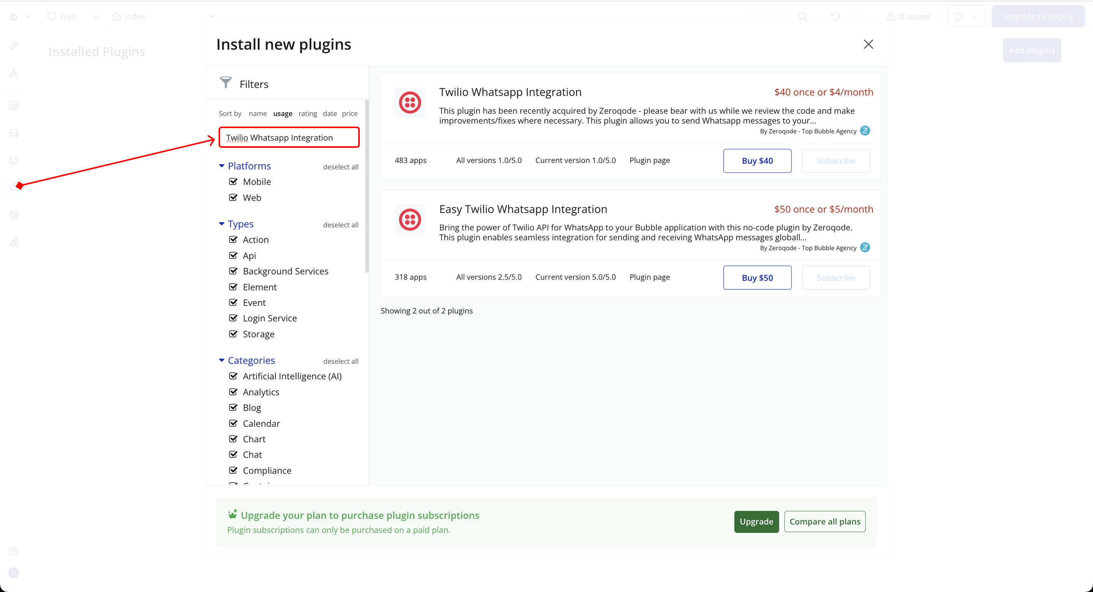This screenshot has width=1093, height=592.
Task: Collapse the Types filter section
Action: pos(222,224)
